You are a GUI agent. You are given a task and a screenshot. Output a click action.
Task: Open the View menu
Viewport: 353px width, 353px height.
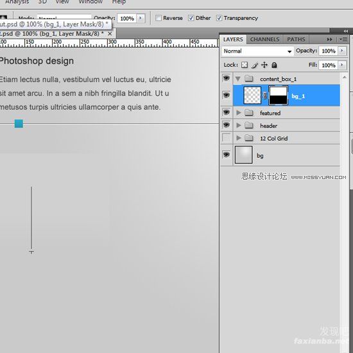(x=62, y=2)
